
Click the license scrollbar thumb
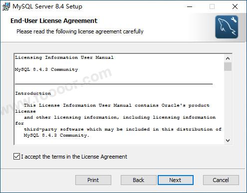pos(228,67)
